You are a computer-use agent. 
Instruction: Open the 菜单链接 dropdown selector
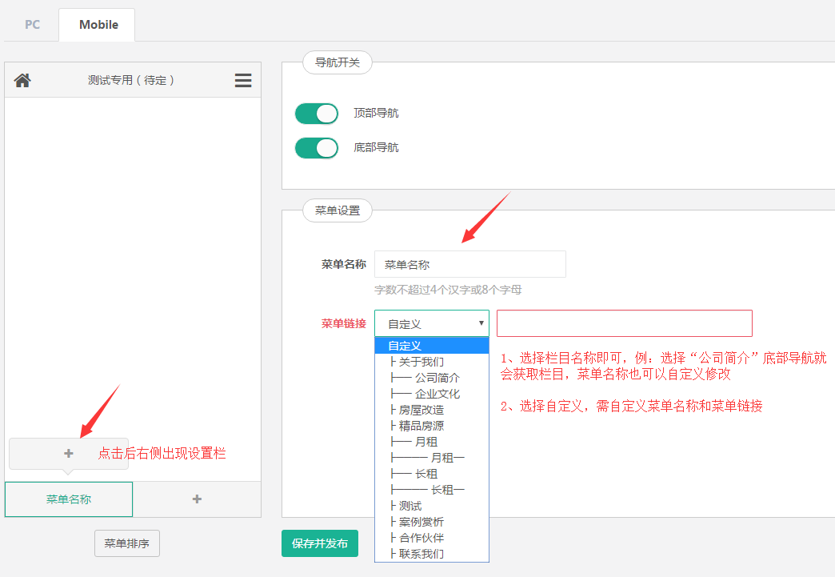pos(431,323)
